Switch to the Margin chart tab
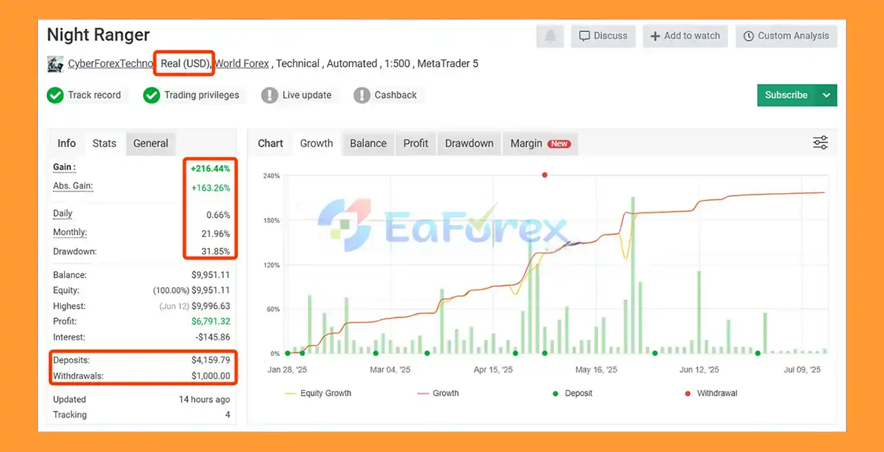This screenshot has width=884, height=452. pos(540,144)
